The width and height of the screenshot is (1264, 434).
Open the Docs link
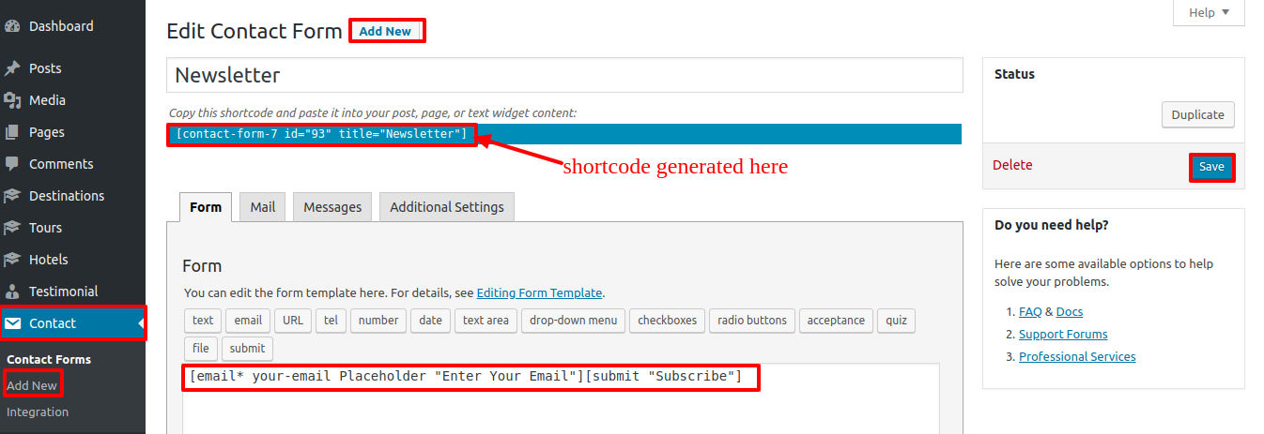pyautogui.click(x=1070, y=312)
